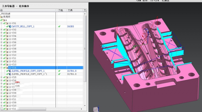Click the green toolpath checkmark for D63R5
Image resolution: width=202 pixels, height=112 pixels.
[59, 27]
